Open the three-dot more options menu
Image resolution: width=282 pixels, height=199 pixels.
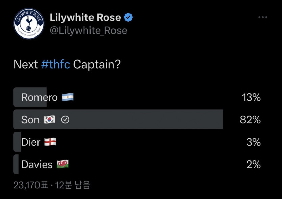263,17
